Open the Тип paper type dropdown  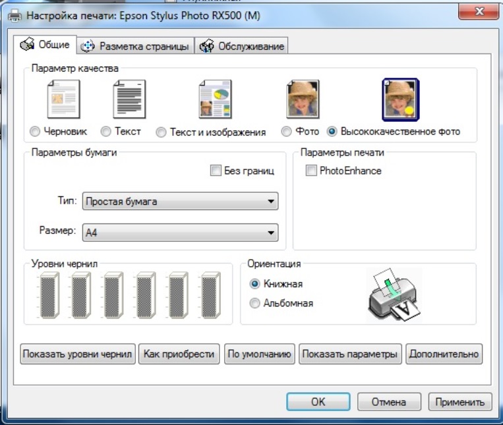[x=180, y=201]
